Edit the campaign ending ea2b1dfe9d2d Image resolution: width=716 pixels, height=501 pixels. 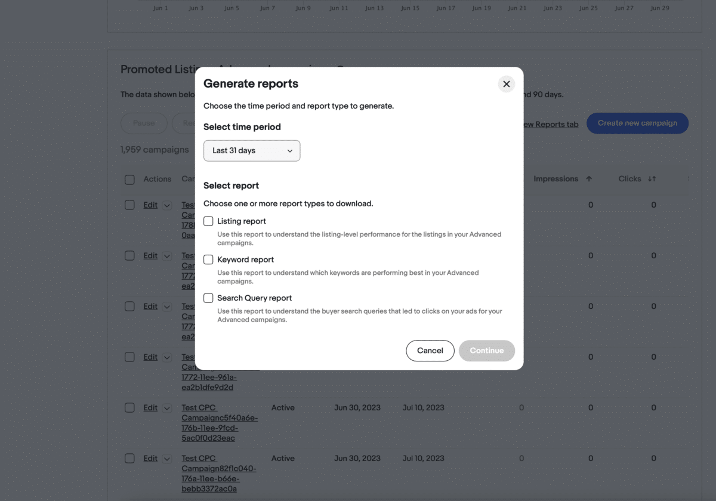coord(150,357)
